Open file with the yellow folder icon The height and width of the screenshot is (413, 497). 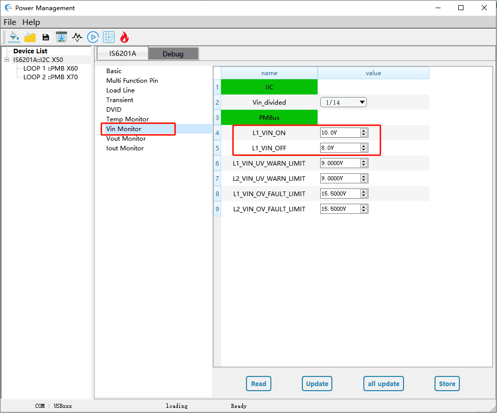point(30,37)
